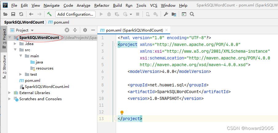Close the pom.xml editor tab

coord(166,30)
